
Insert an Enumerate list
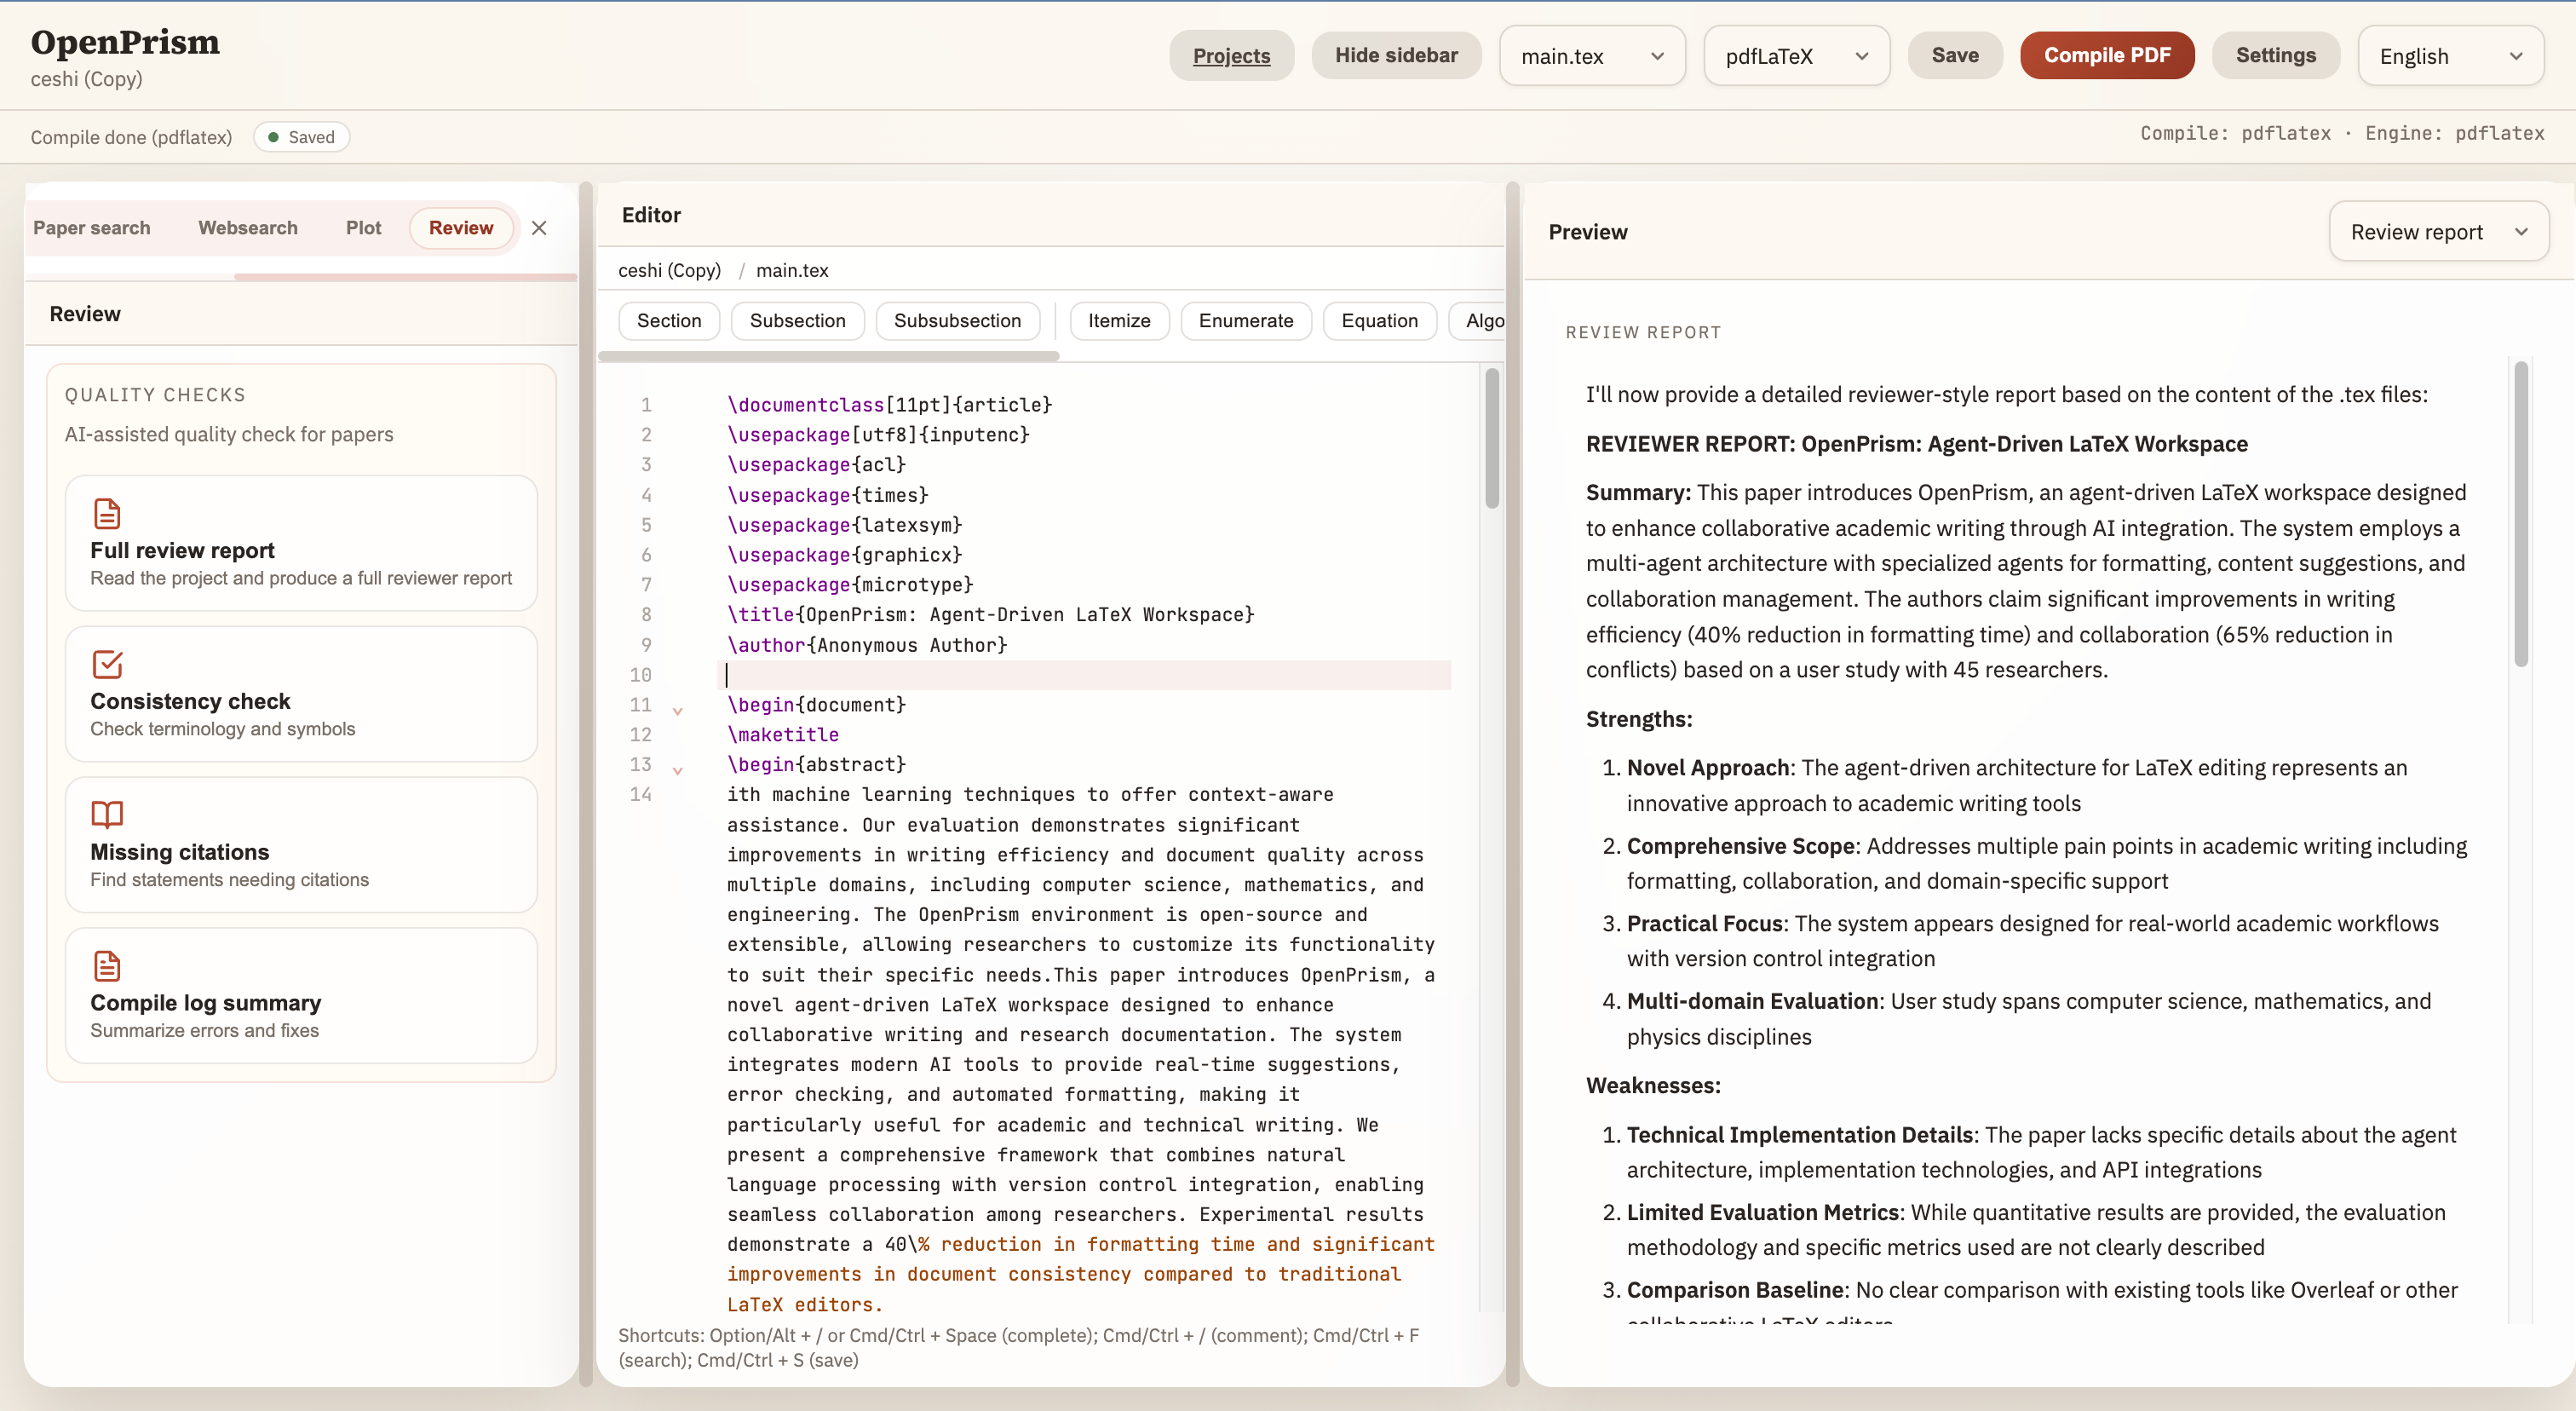click(x=1246, y=321)
